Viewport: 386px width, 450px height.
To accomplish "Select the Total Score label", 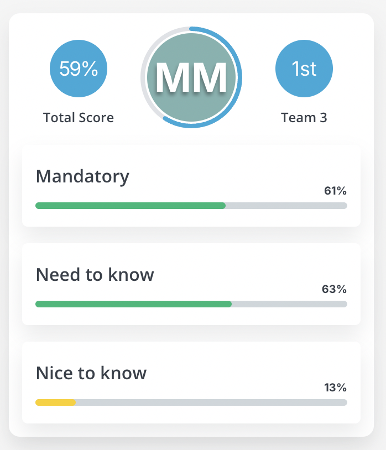I will tap(79, 118).
